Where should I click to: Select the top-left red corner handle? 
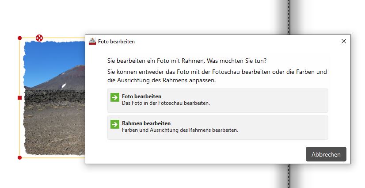[x=19, y=38]
